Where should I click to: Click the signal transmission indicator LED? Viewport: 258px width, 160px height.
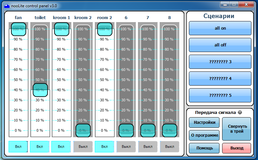click(240, 113)
